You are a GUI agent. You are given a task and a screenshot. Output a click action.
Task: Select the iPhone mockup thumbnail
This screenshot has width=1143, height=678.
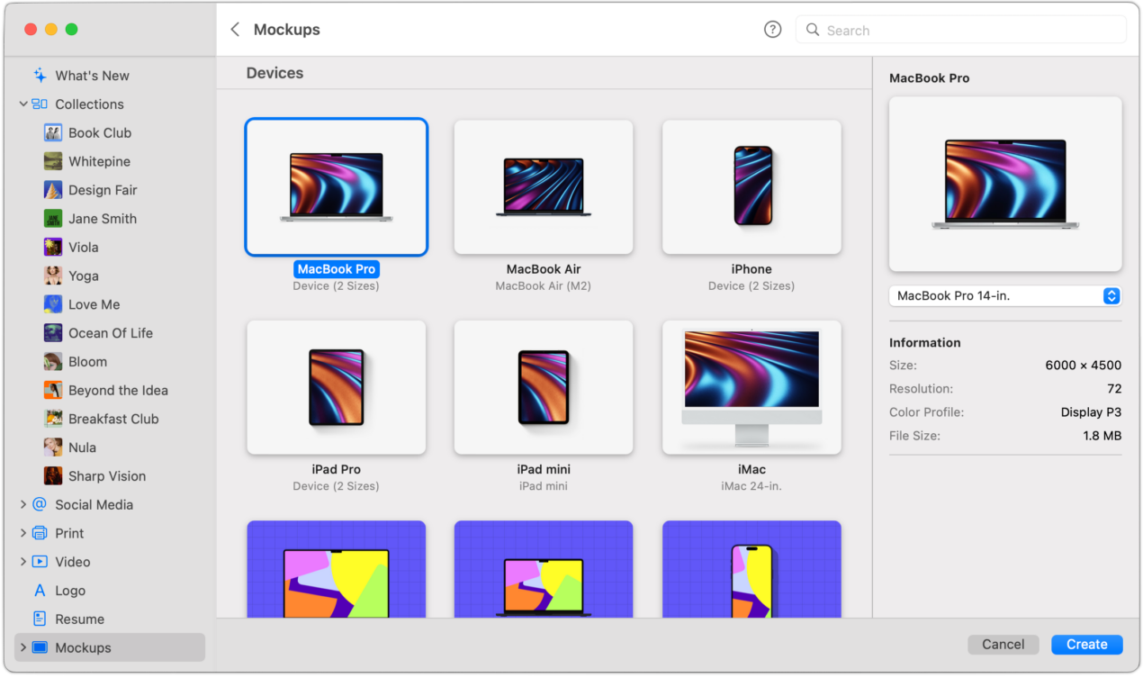tap(751, 187)
